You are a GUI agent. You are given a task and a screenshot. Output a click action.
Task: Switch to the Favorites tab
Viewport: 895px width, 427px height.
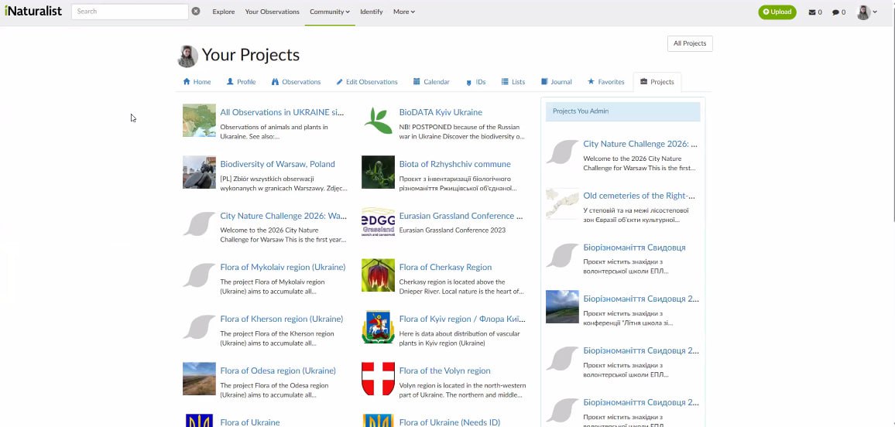tap(605, 82)
